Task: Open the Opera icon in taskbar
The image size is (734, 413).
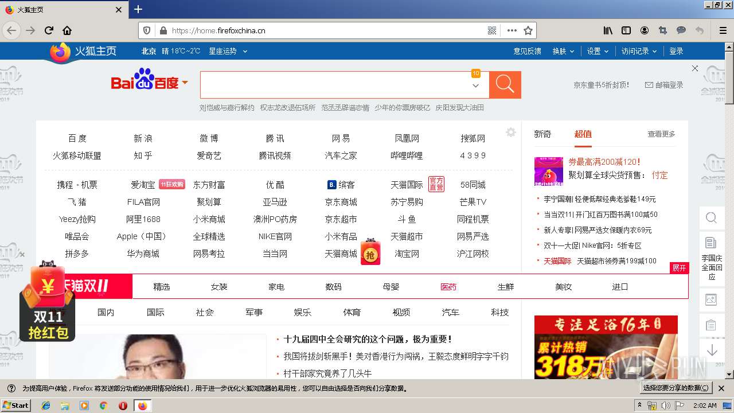Action: 123,406
